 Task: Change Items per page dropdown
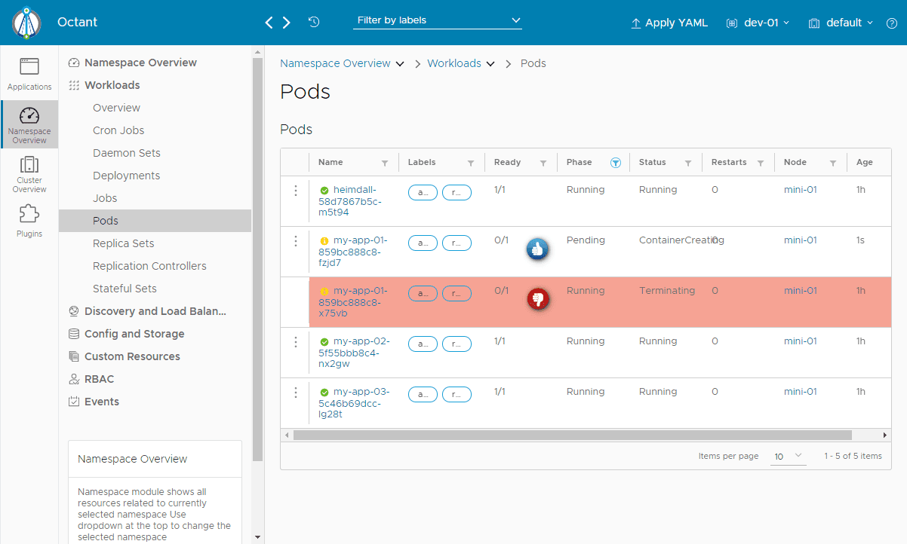[788, 456]
